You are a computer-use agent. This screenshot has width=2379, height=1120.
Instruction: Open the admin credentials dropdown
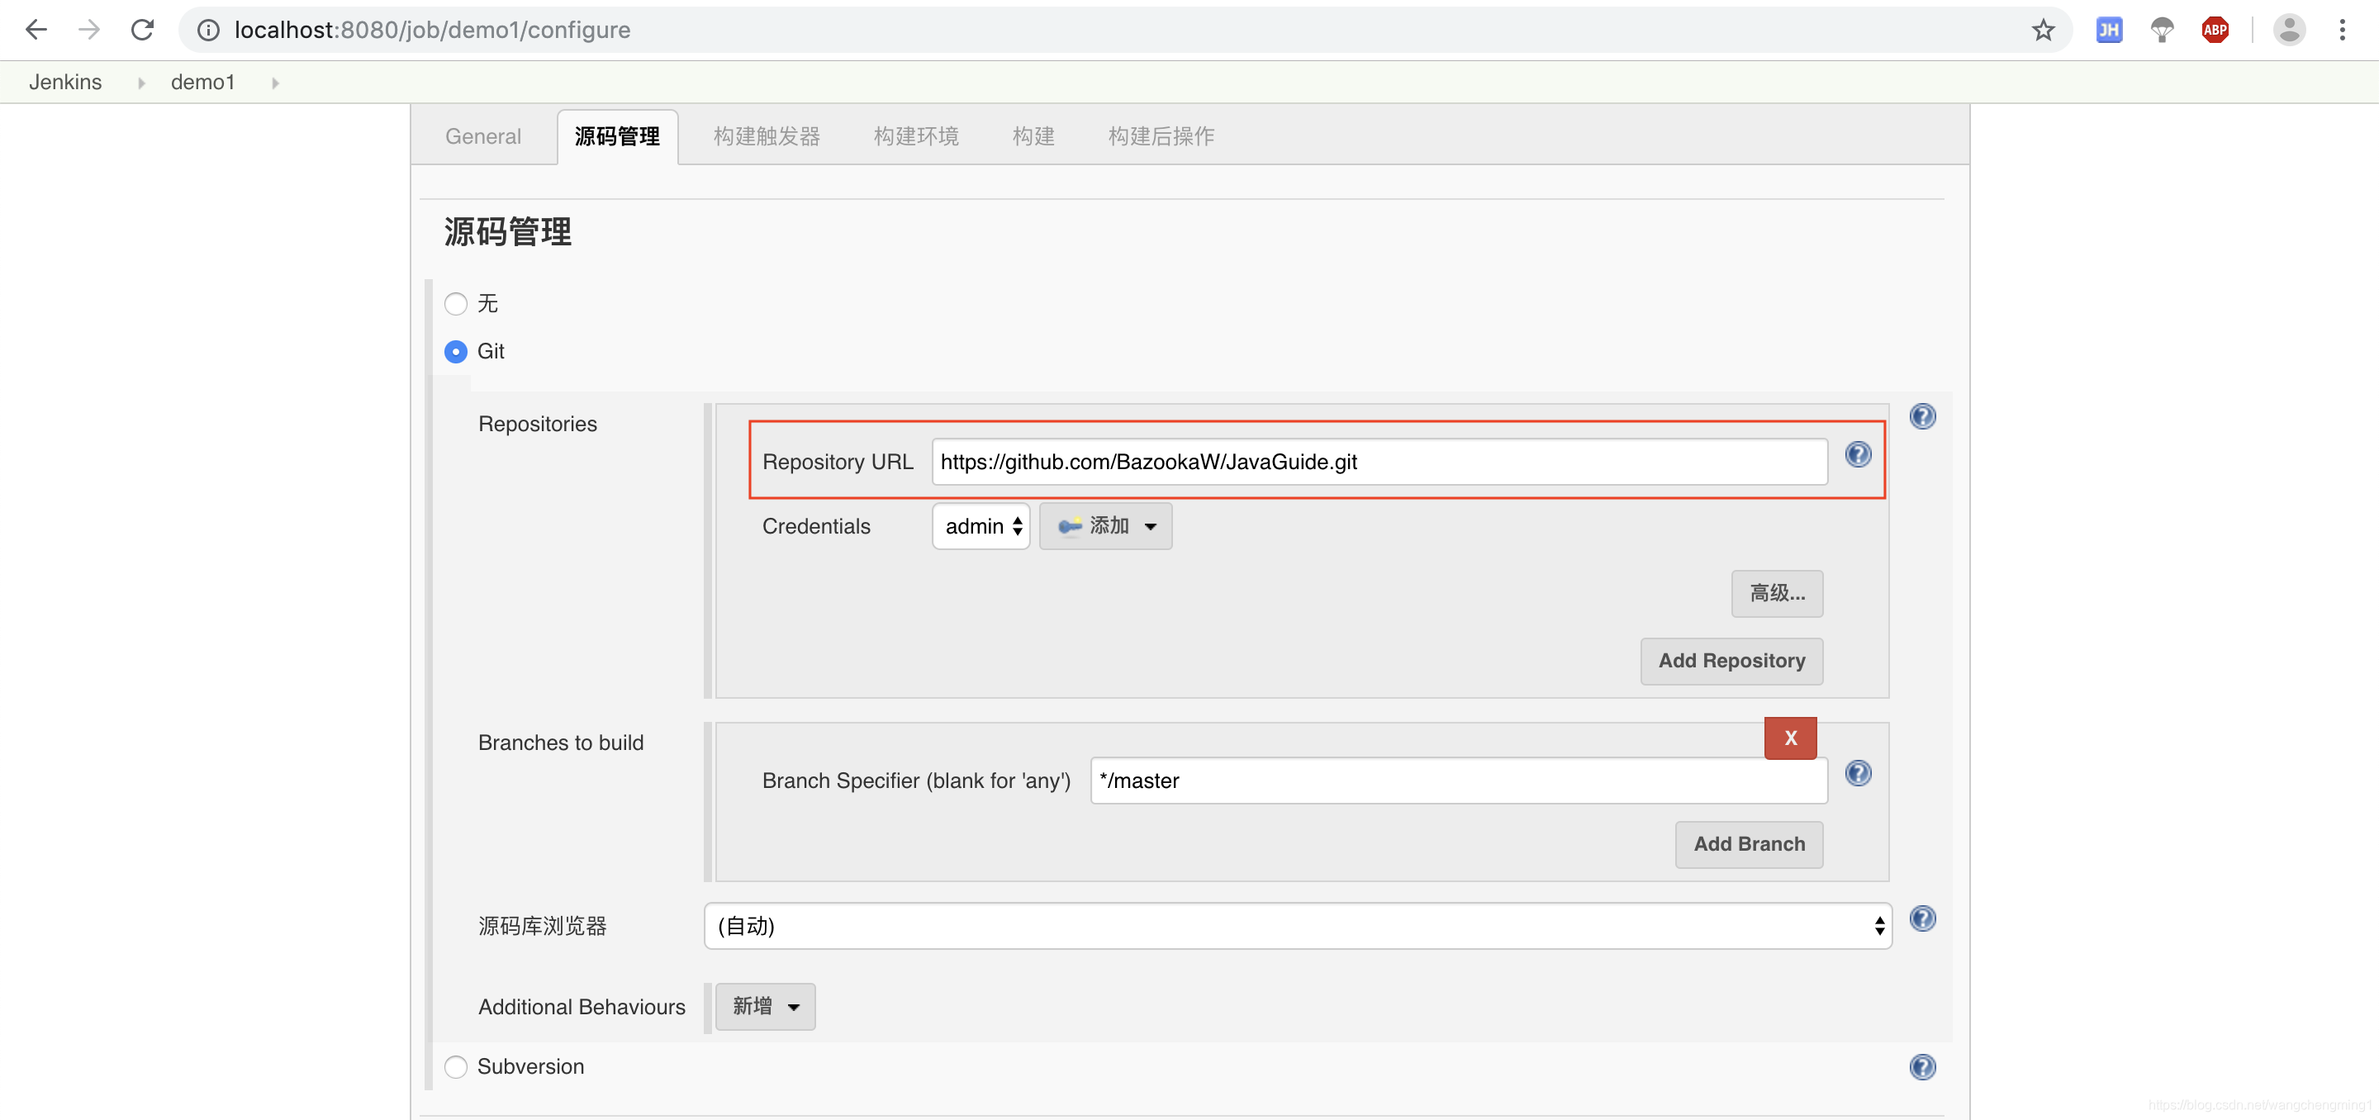981,526
